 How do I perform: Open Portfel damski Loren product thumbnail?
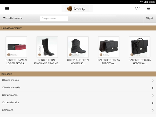[x=16, y=47]
